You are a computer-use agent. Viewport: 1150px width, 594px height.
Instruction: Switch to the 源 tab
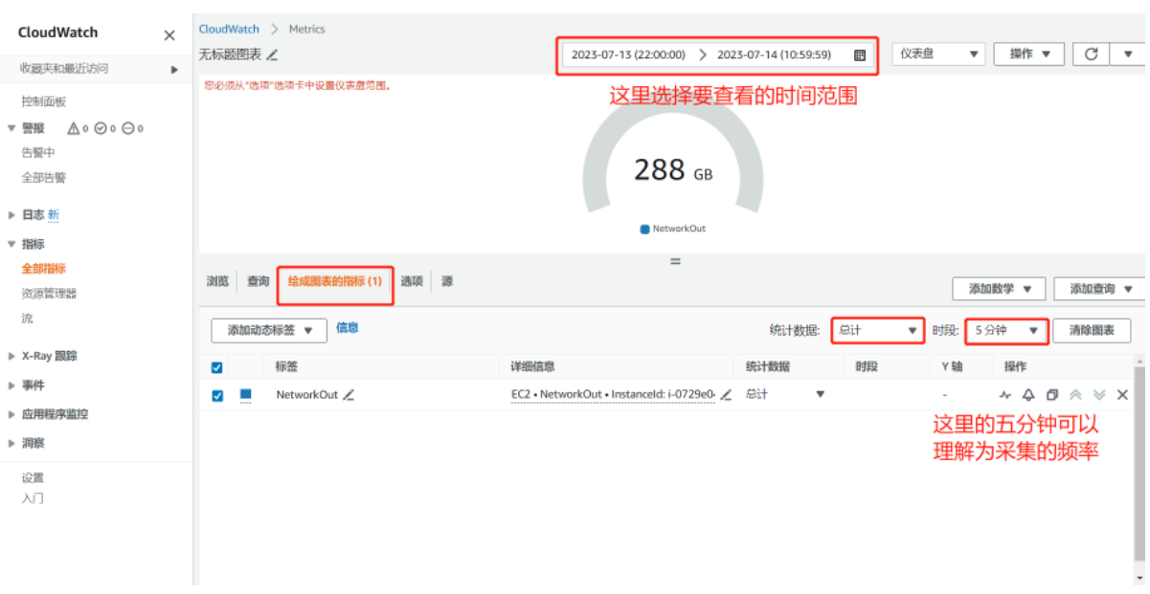coord(447,281)
